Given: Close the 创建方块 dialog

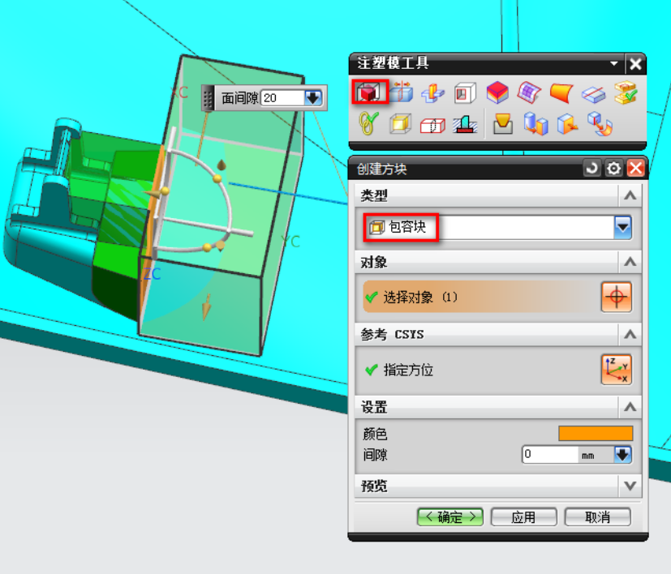Looking at the screenshot, I should click(x=636, y=168).
